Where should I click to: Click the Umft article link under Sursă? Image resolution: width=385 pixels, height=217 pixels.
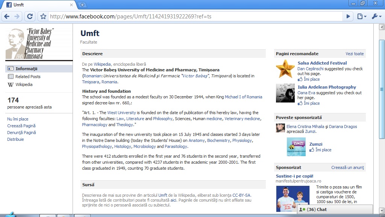162,196
